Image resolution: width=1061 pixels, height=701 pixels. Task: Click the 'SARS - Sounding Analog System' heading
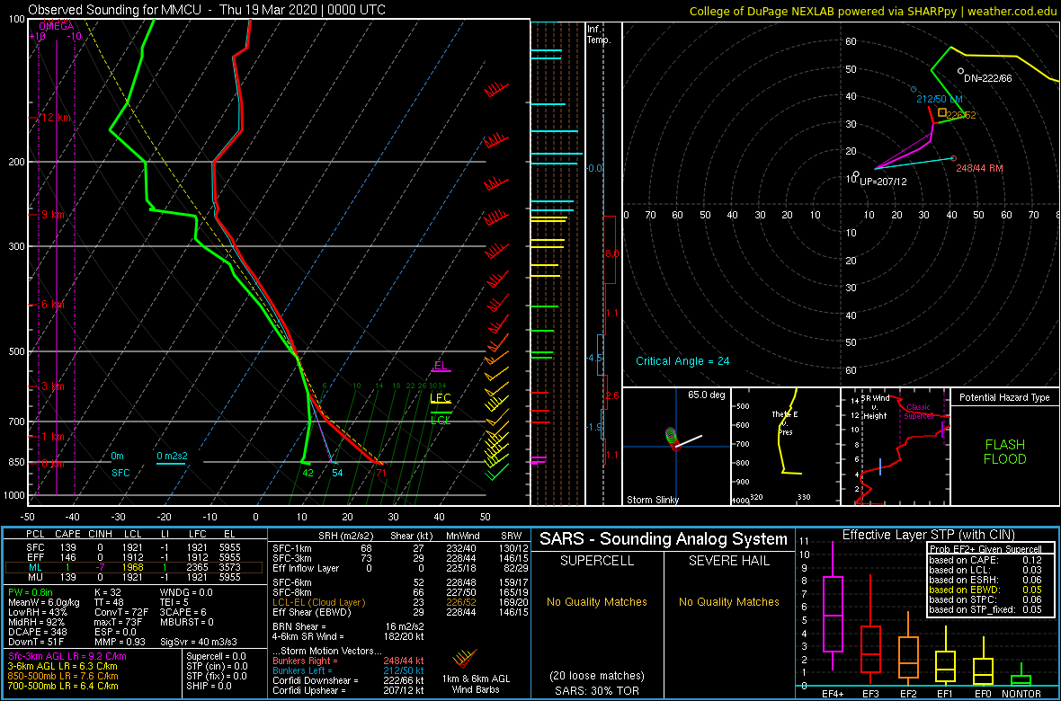(x=664, y=538)
